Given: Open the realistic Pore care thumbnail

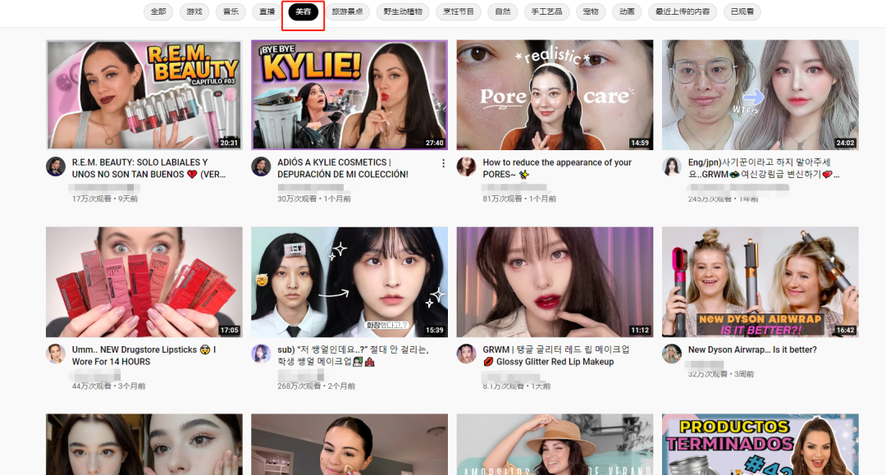Looking at the screenshot, I should coord(555,95).
